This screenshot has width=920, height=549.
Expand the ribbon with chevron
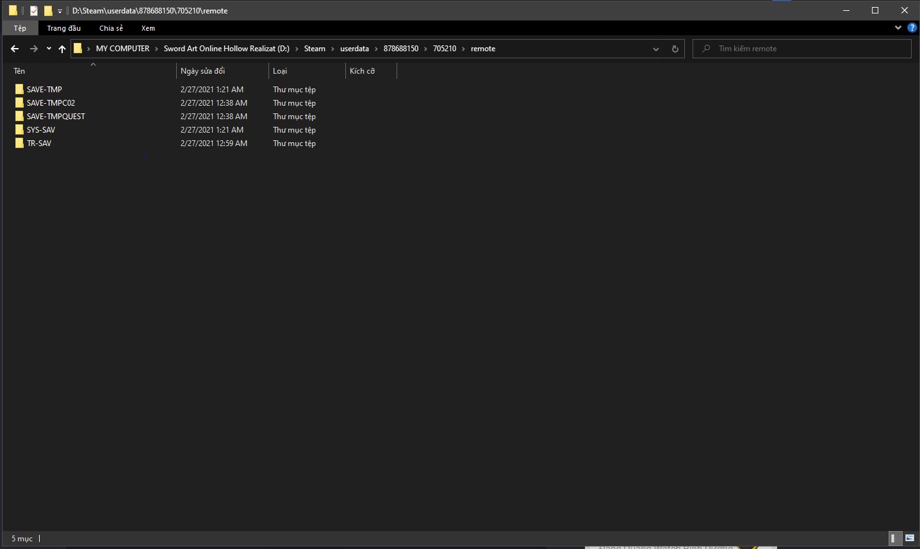click(x=898, y=28)
